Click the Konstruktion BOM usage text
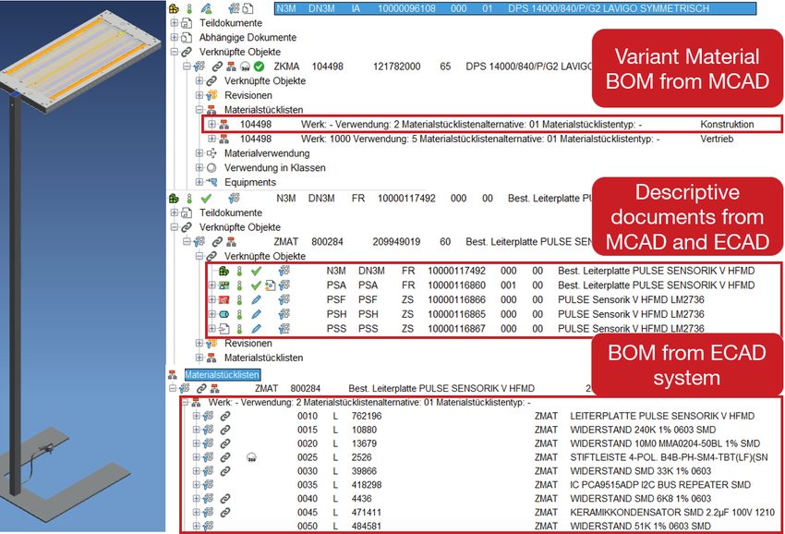 coord(727,124)
